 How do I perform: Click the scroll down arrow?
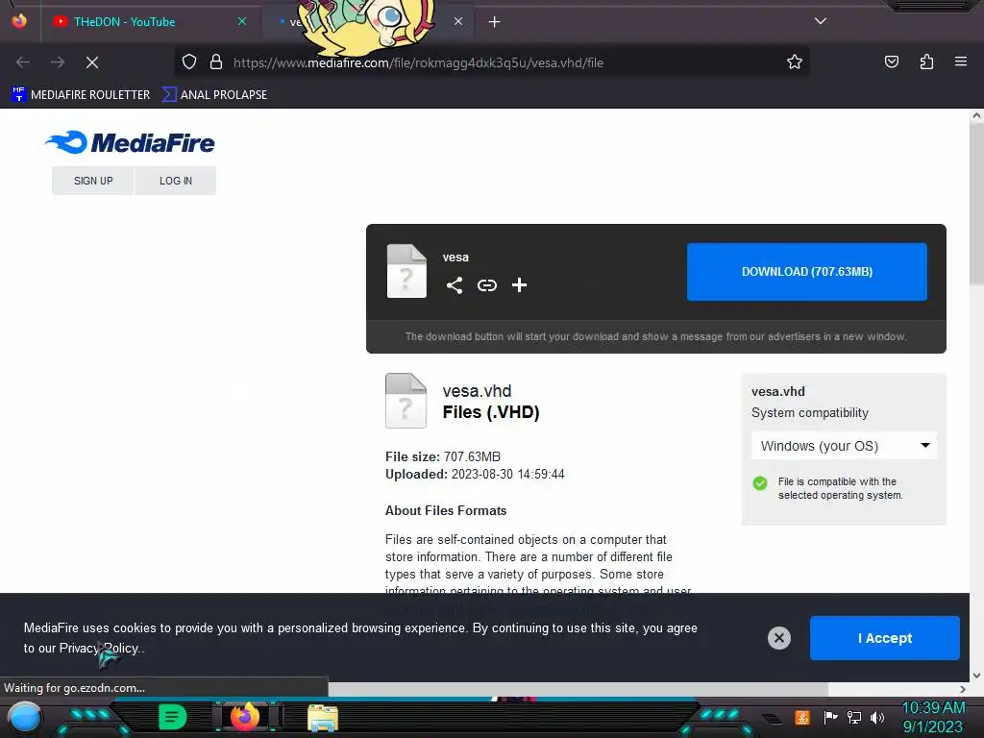point(976,676)
